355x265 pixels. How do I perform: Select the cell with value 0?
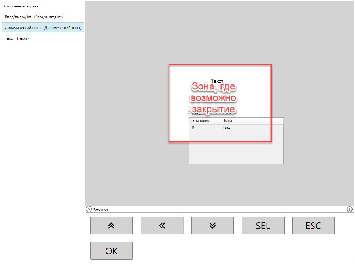point(206,128)
